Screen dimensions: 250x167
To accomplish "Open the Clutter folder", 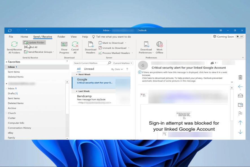I will [12, 118].
